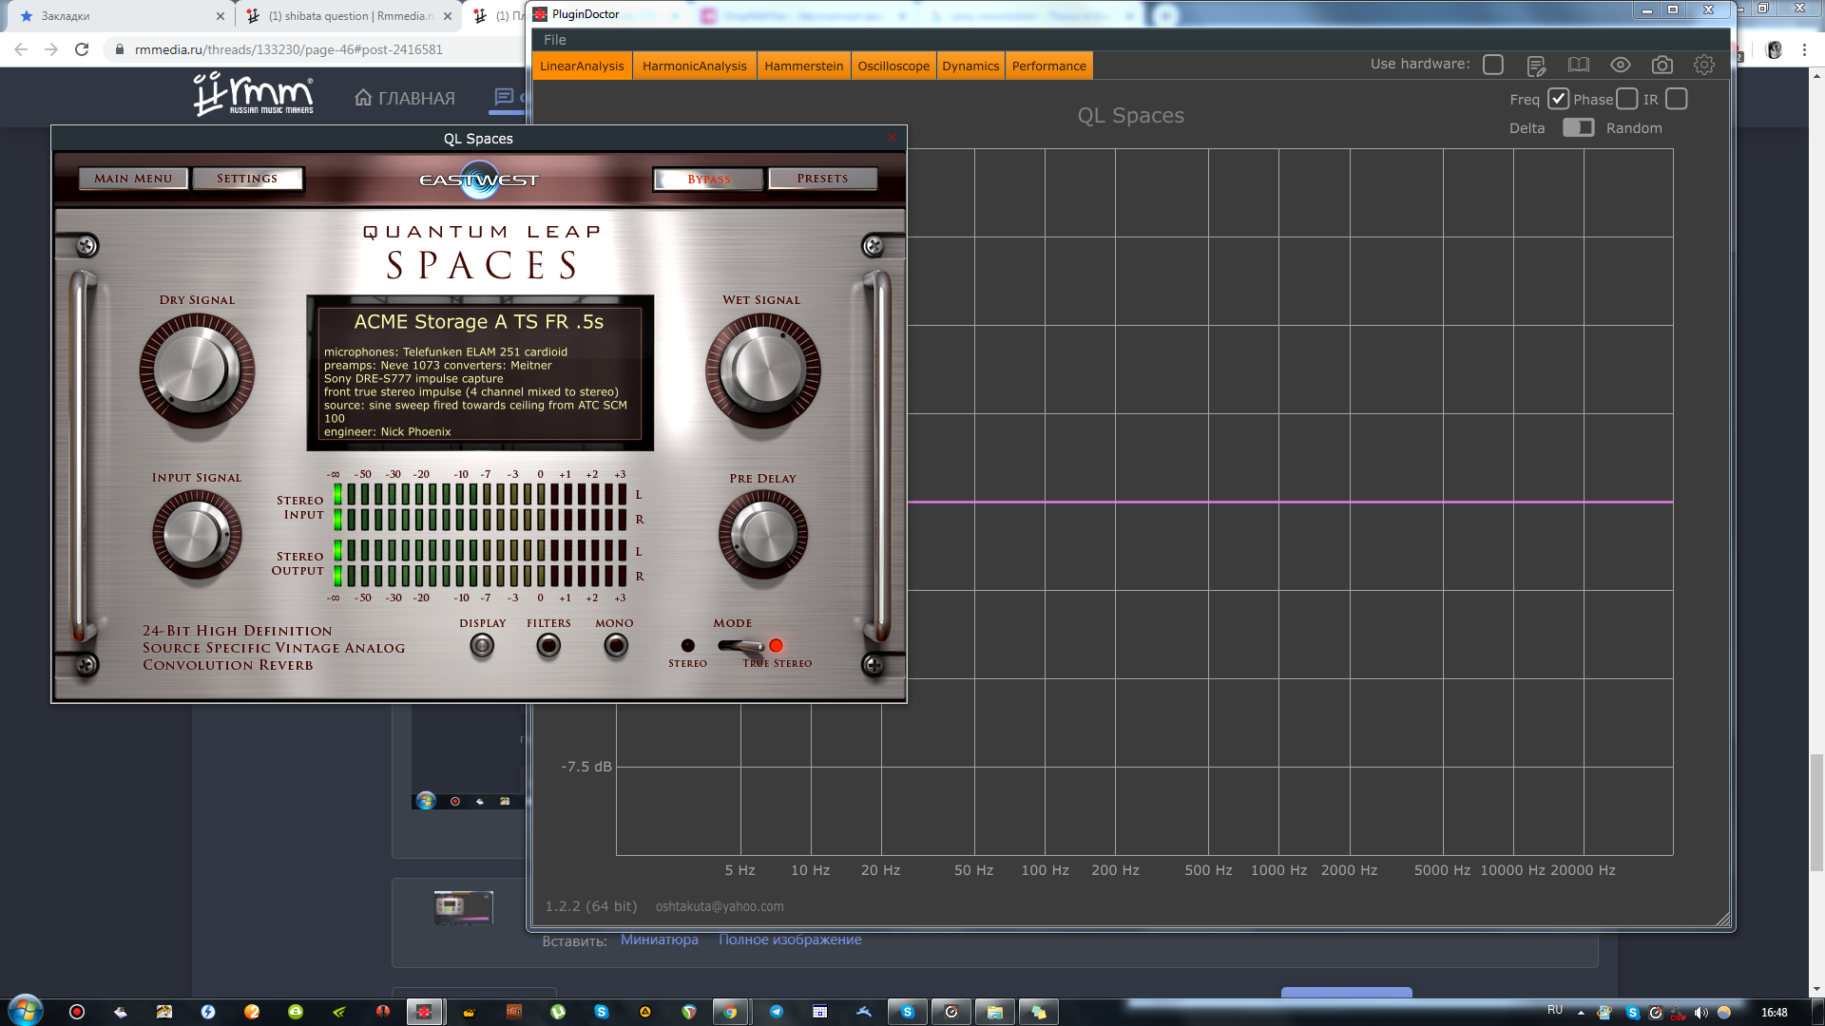Open the Main Menu in Spaces
Screen dimensions: 1825x1026
pos(133,179)
